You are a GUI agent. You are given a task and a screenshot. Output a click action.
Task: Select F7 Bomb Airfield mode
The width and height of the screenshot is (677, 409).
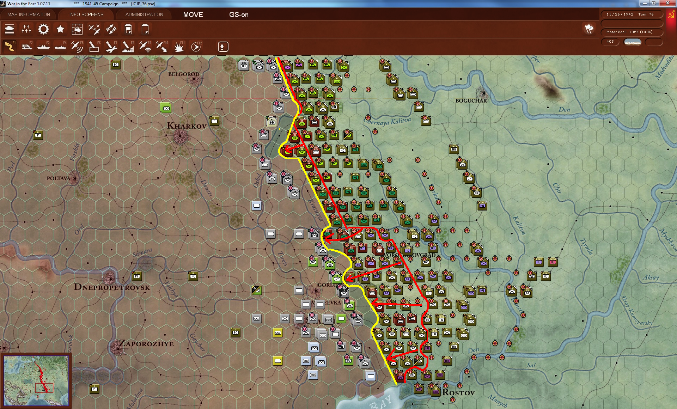(111, 47)
